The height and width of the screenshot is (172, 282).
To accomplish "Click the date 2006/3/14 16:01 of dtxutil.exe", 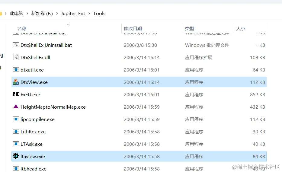I will point(142,70).
